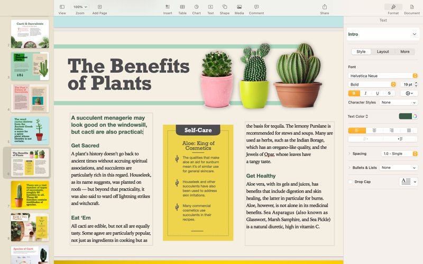Open the color wheel beside Text Color
423x264 pixels.
[415, 116]
